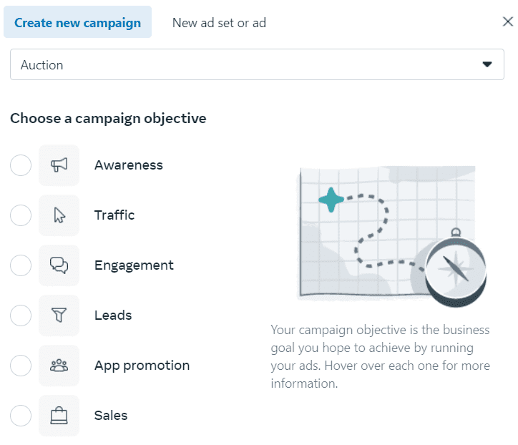518x445 pixels.
Task: Click the Awareness megaphone icon
Action: point(59,165)
